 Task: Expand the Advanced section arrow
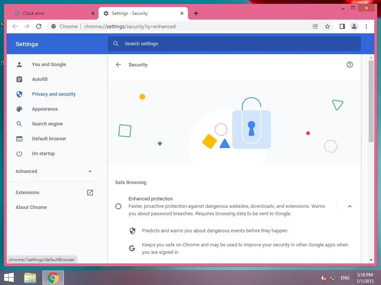tap(90, 171)
